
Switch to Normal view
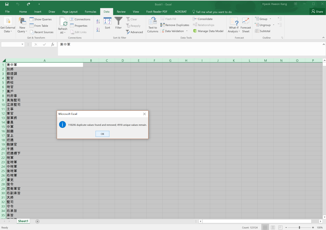[265, 227]
